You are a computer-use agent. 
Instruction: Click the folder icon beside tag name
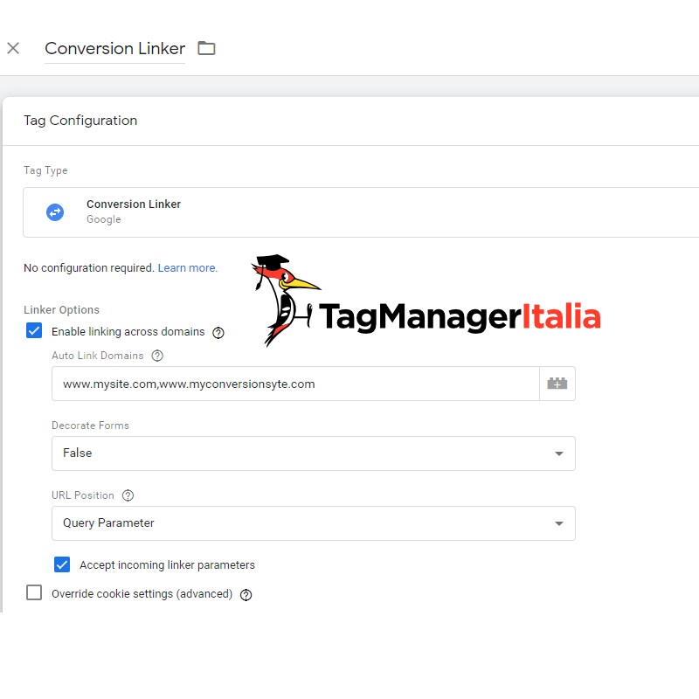click(x=206, y=48)
